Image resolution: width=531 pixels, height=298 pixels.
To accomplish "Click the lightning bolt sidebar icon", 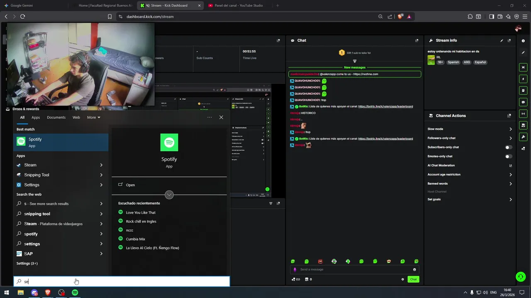I will [523, 79].
